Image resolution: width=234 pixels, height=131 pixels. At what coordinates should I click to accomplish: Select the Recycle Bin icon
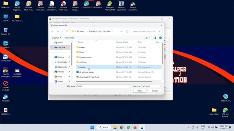click(x=6, y=31)
